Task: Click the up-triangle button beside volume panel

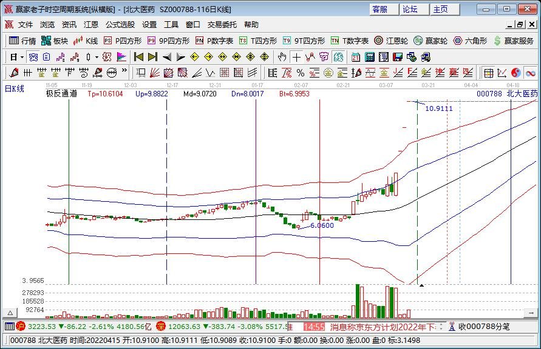Action: click(x=10, y=313)
